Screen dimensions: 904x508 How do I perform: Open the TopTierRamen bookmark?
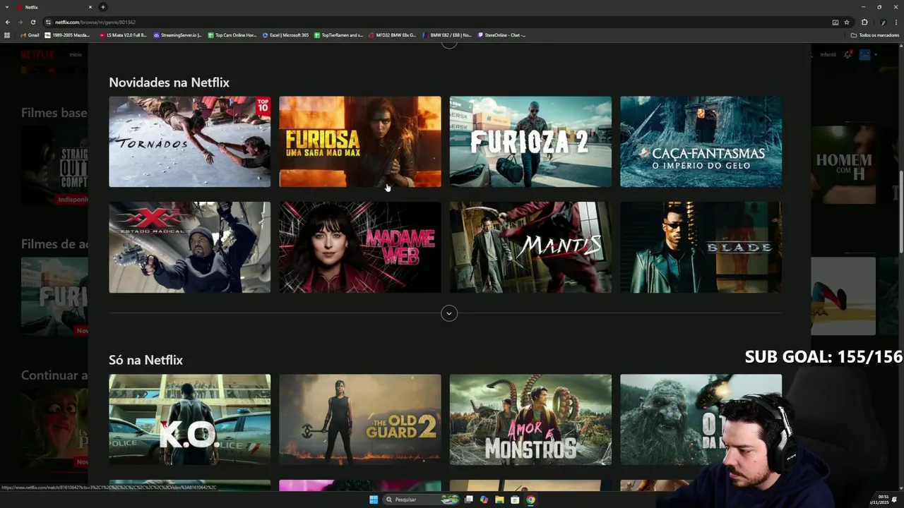pos(339,35)
